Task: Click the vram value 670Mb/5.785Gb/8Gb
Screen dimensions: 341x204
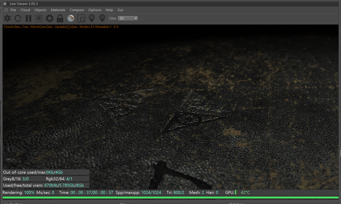Action: tap(64, 185)
